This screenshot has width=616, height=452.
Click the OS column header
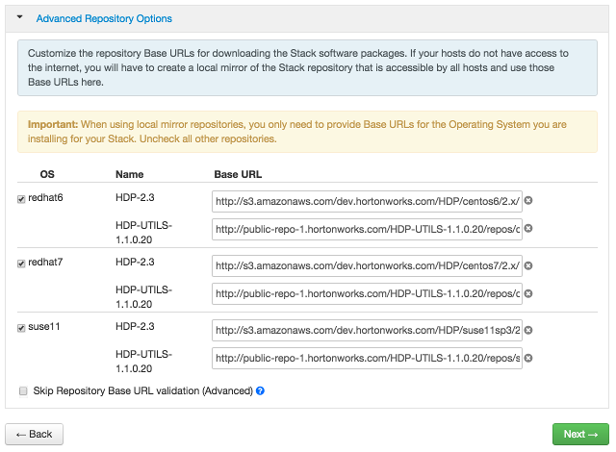[47, 174]
